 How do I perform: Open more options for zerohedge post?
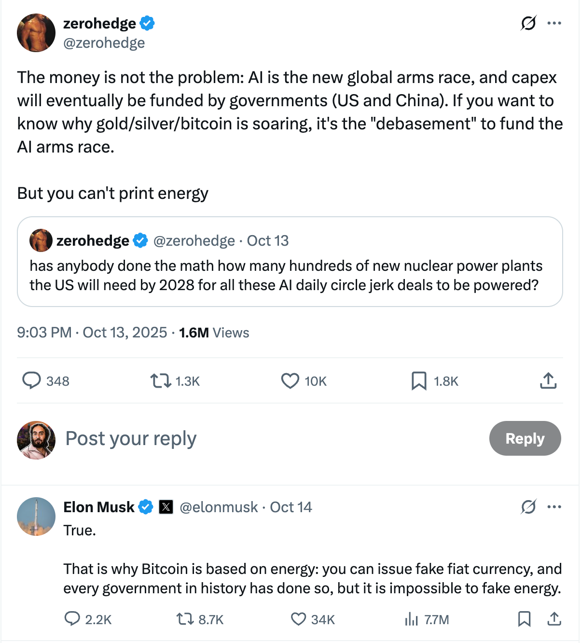(554, 23)
